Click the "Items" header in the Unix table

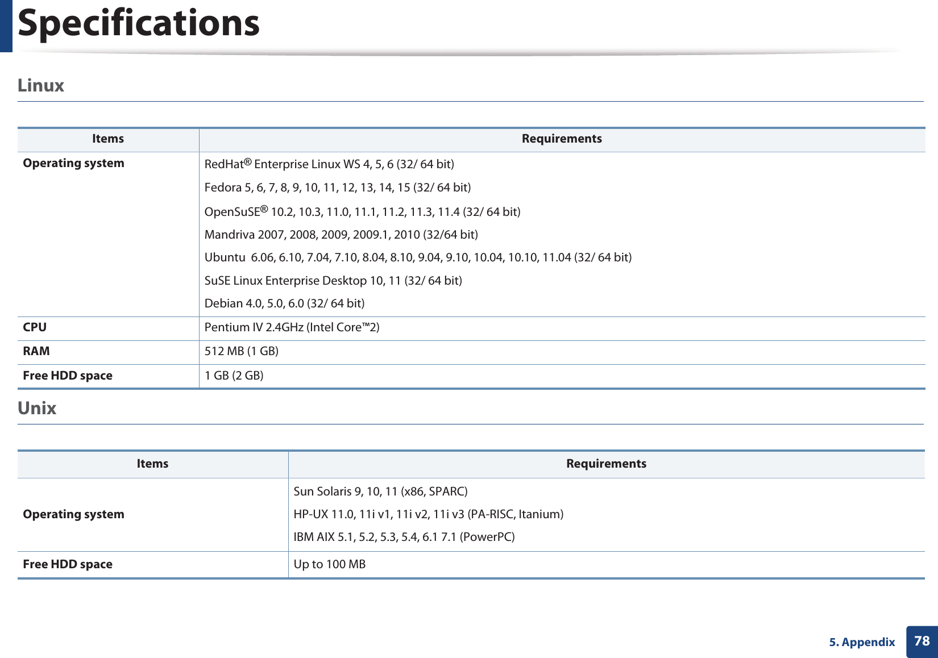[x=152, y=464]
